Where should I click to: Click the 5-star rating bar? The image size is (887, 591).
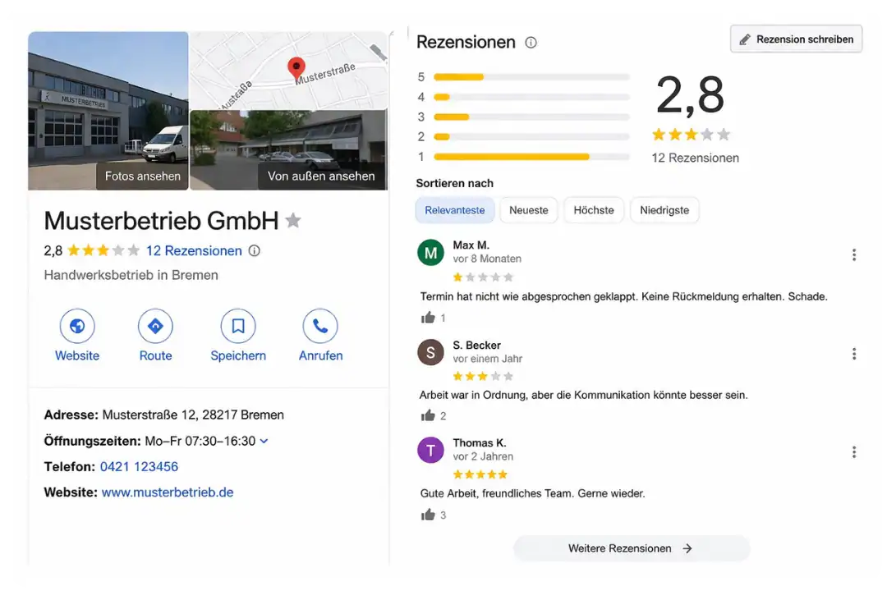click(531, 77)
